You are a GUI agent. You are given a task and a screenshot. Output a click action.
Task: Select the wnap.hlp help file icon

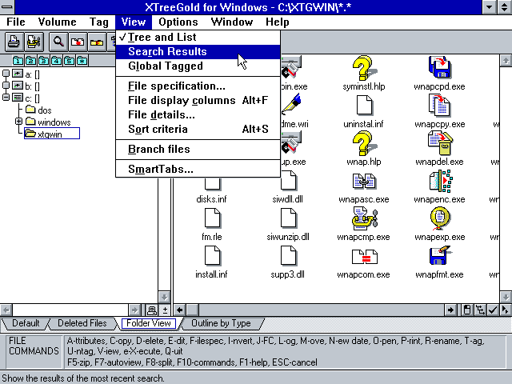click(x=364, y=143)
